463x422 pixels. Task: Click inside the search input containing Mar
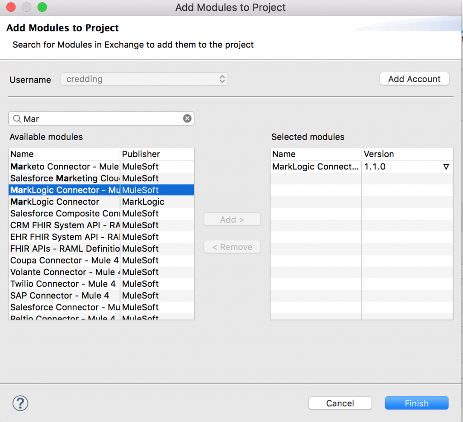point(90,118)
